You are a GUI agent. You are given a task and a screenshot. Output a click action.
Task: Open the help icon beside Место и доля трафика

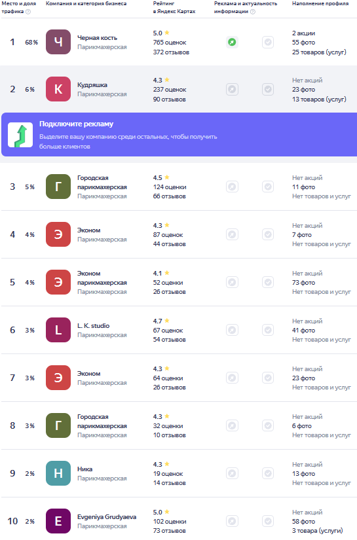point(28,11)
